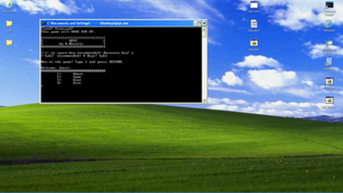Open the console window's title bar system icon
Image resolution: width=343 pixels, height=193 pixels.
[x=44, y=23]
